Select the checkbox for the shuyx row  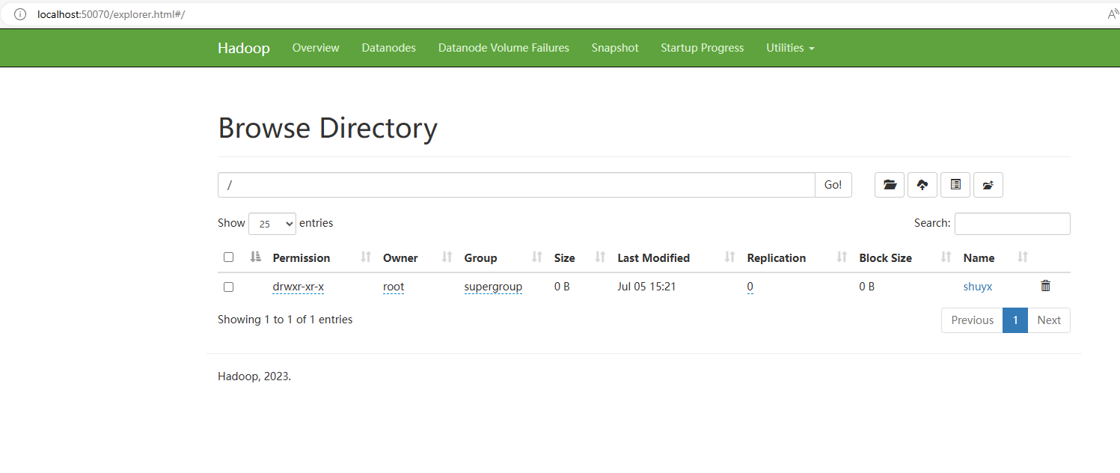(228, 287)
